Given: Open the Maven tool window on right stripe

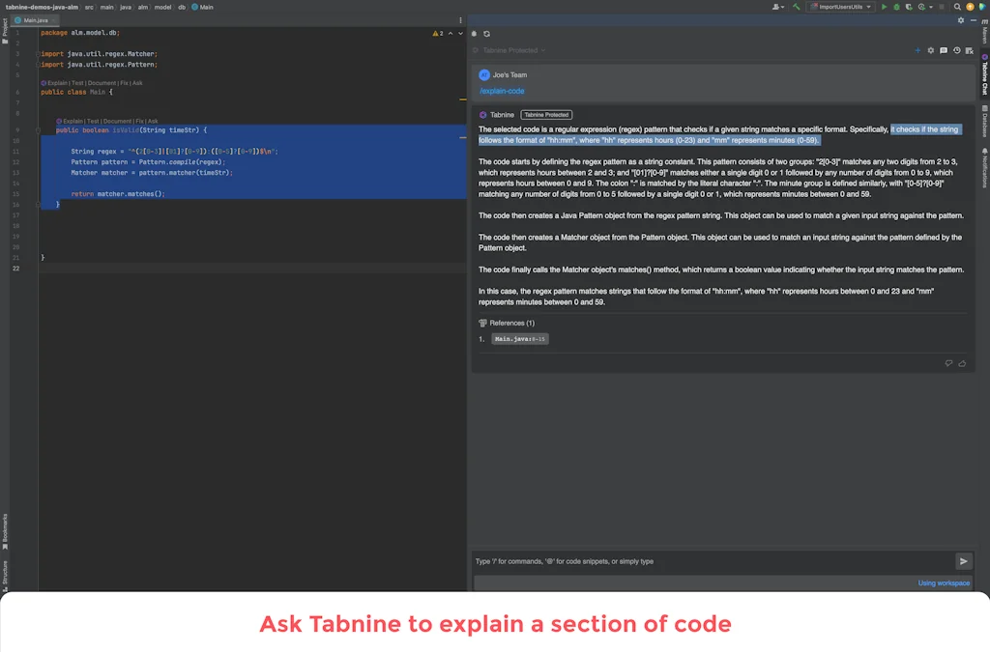Looking at the screenshot, I should [x=984, y=36].
